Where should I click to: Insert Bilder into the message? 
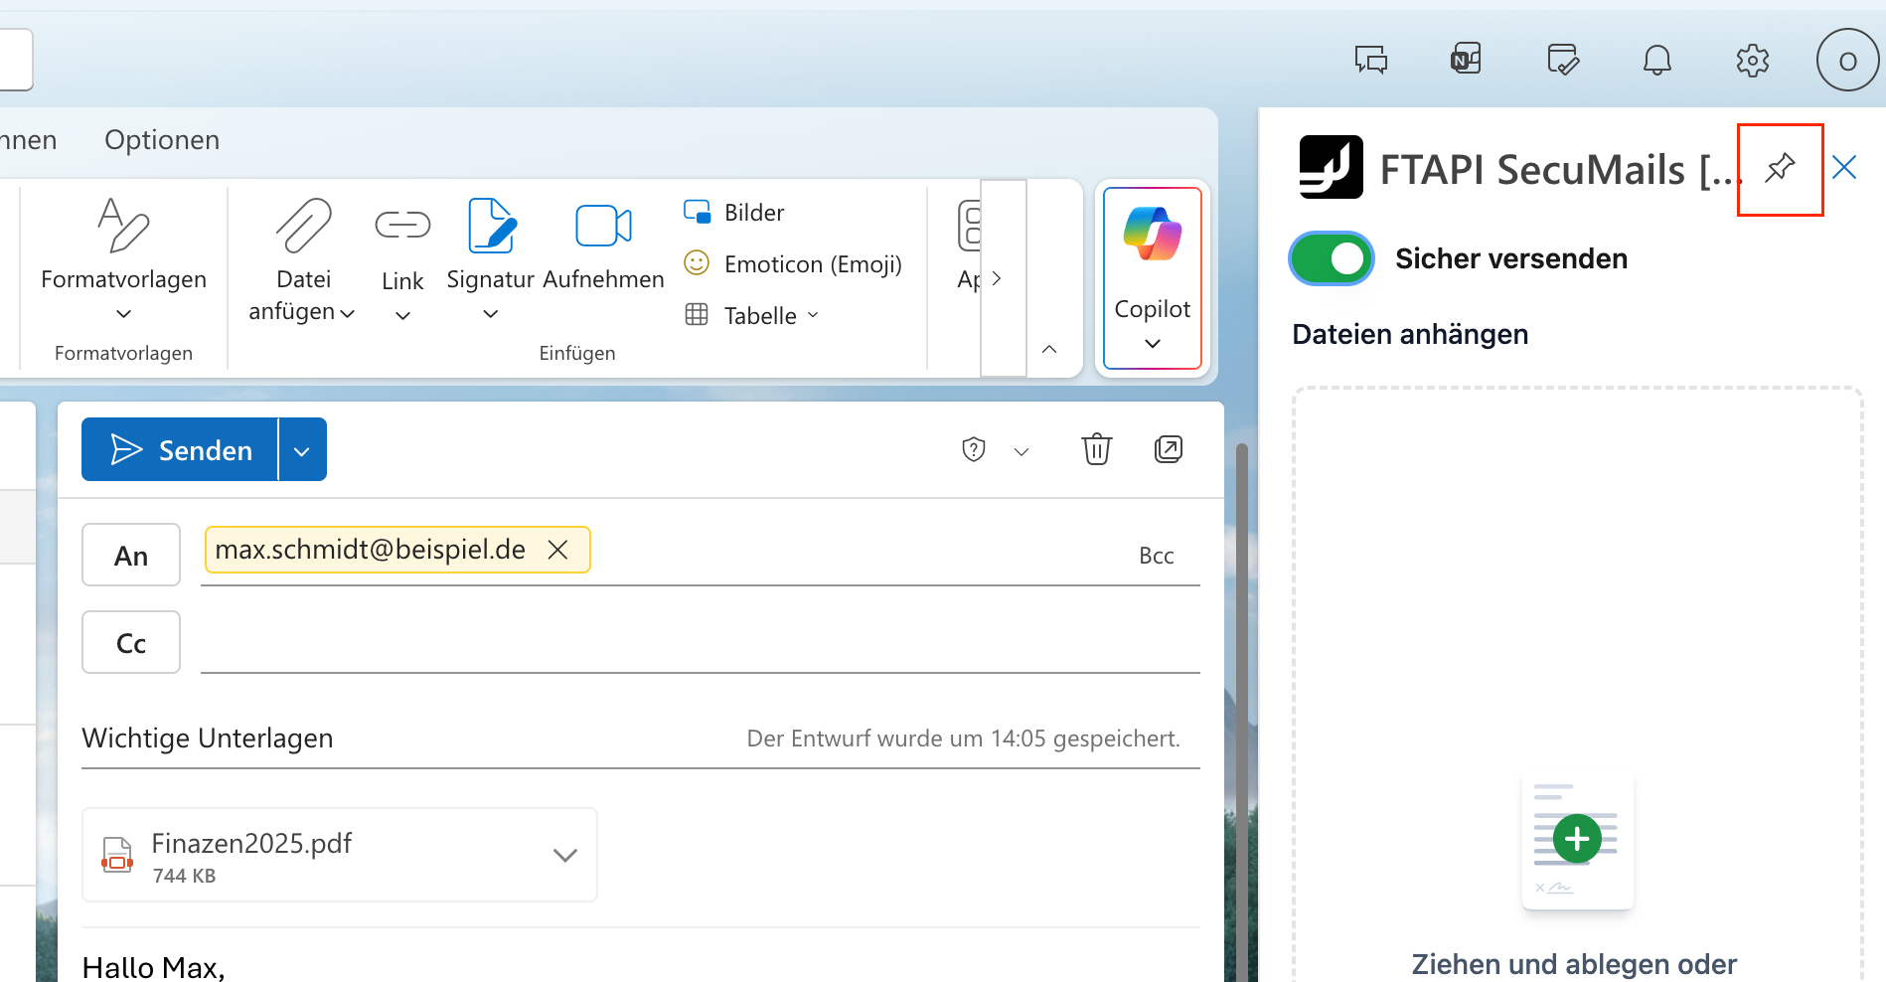[x=734, y=212]
